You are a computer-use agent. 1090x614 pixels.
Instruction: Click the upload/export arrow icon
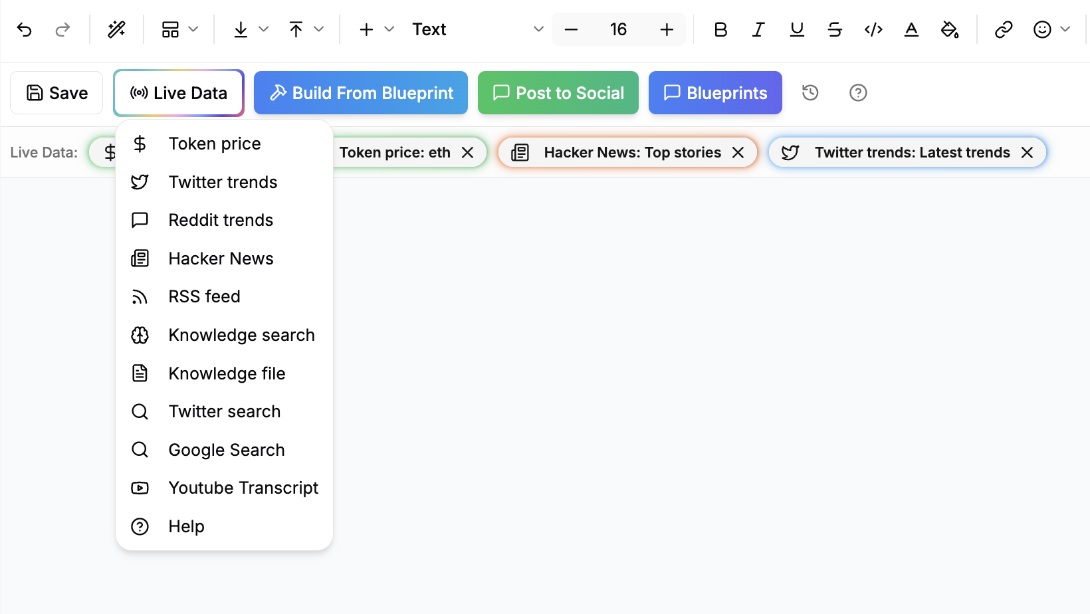pos(296,29)
